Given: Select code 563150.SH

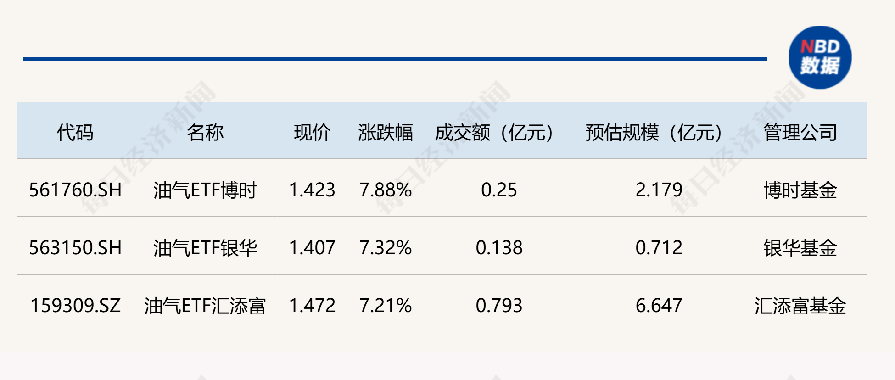Looking at the screenshot, I should [75, 248].
